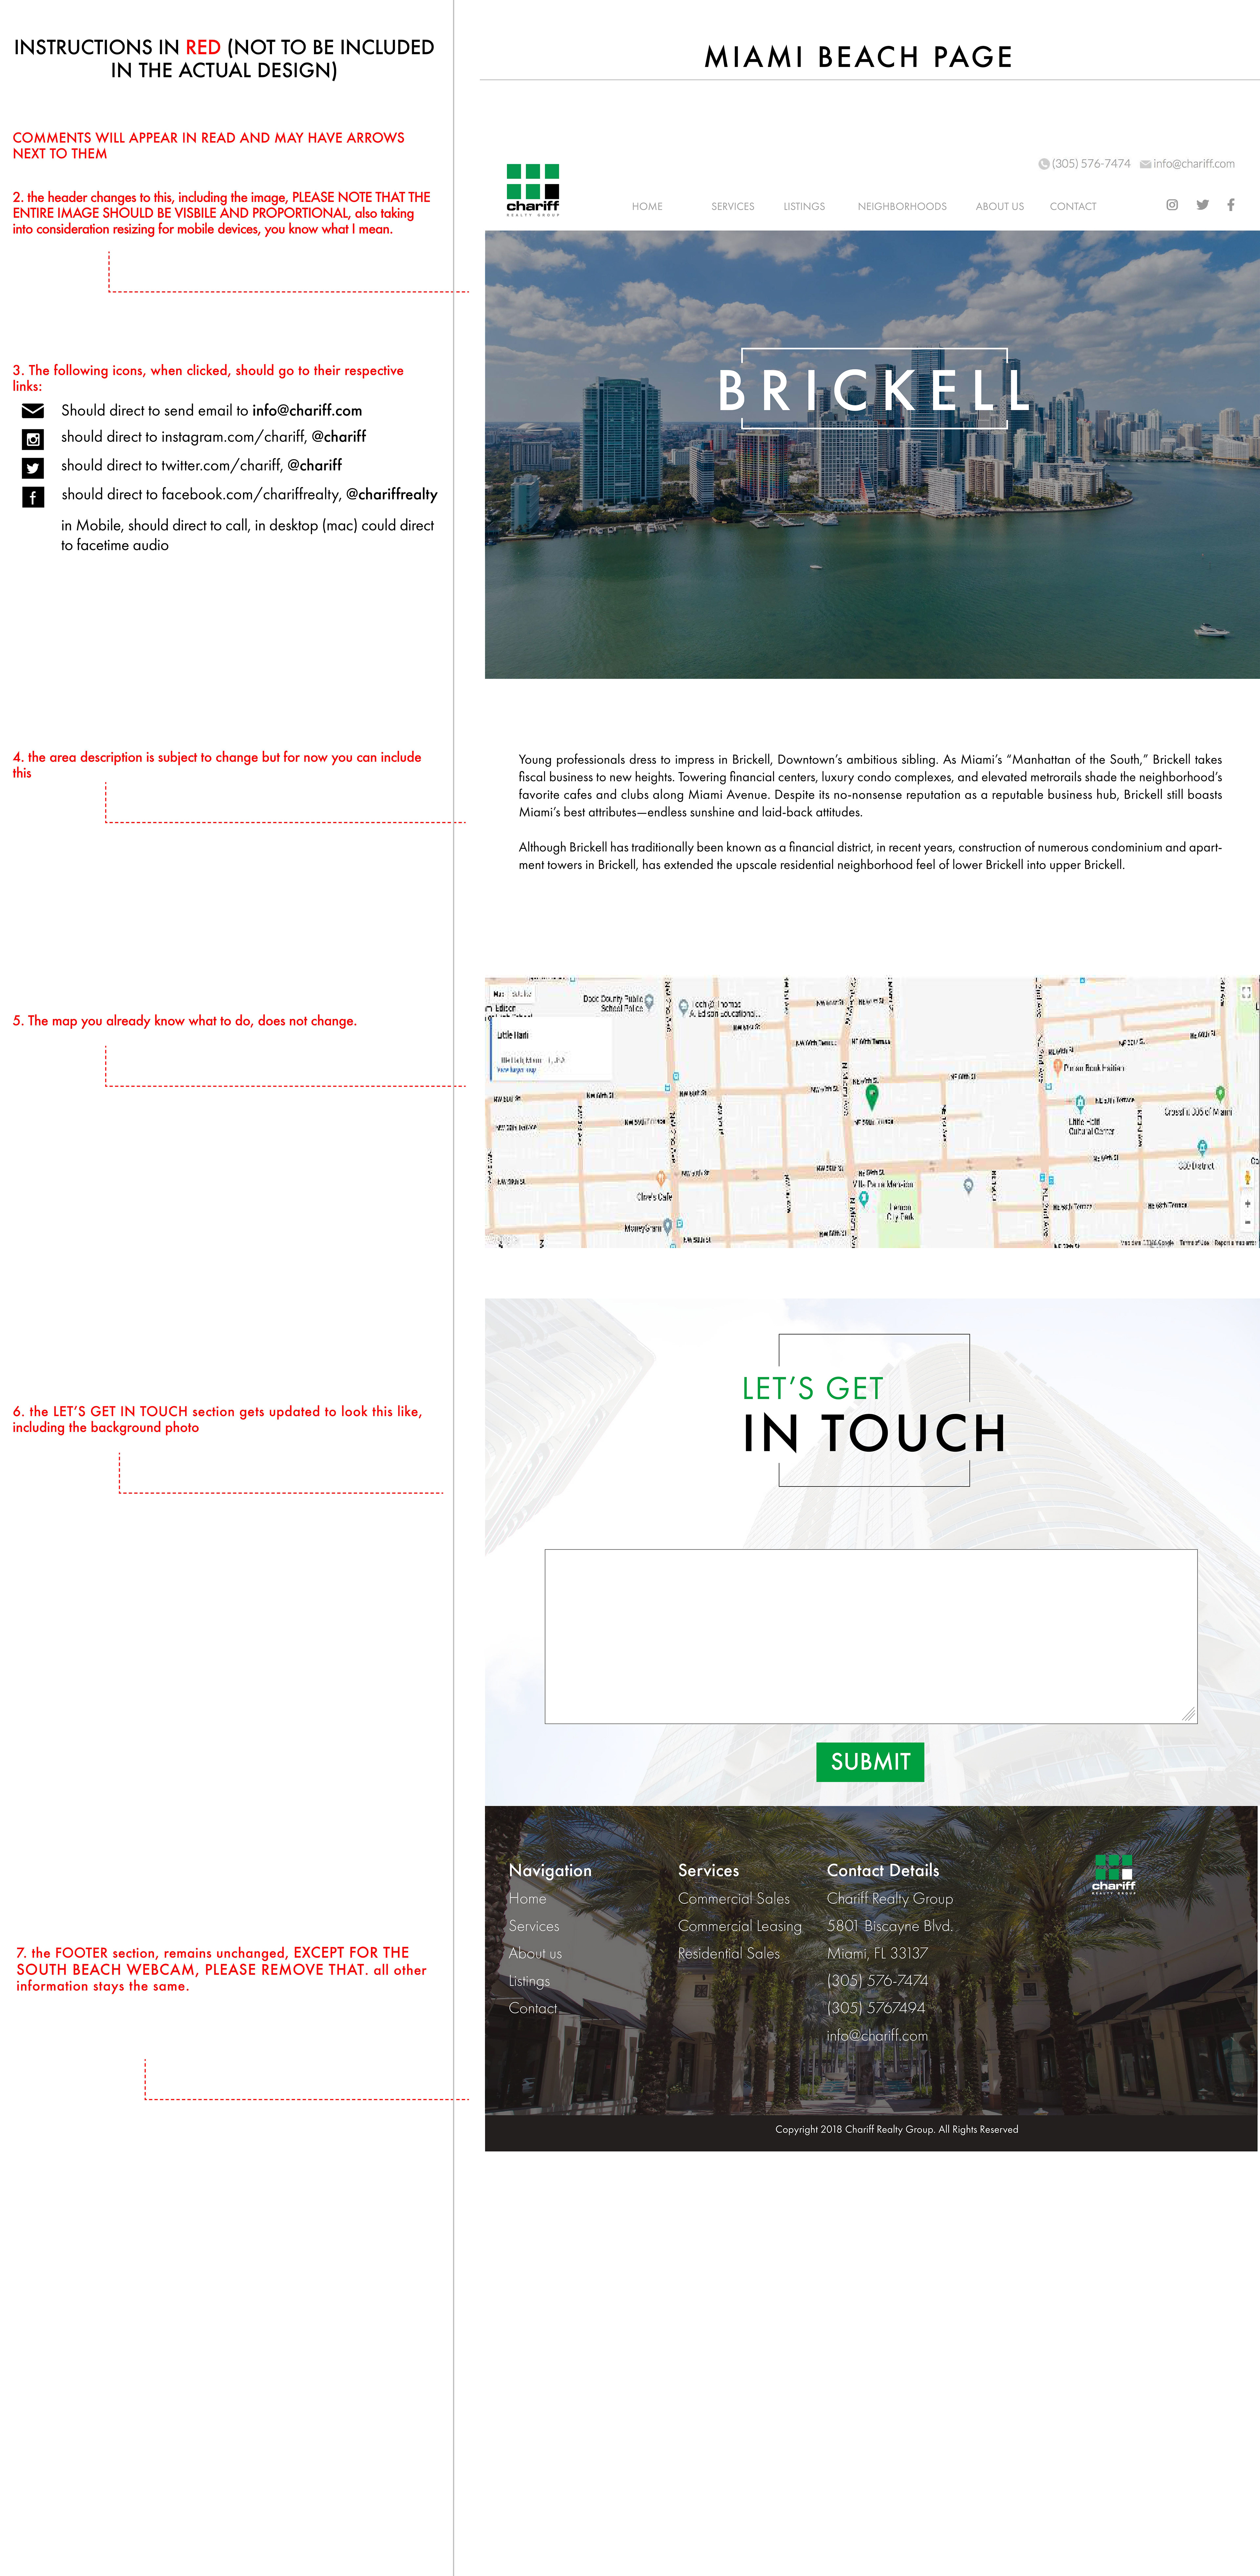Open the SERVICES menu item

click(732, 207)
